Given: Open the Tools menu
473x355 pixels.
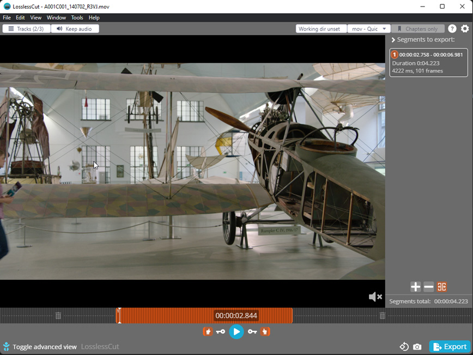Looking at the screenshot, I should coord(77,17).
